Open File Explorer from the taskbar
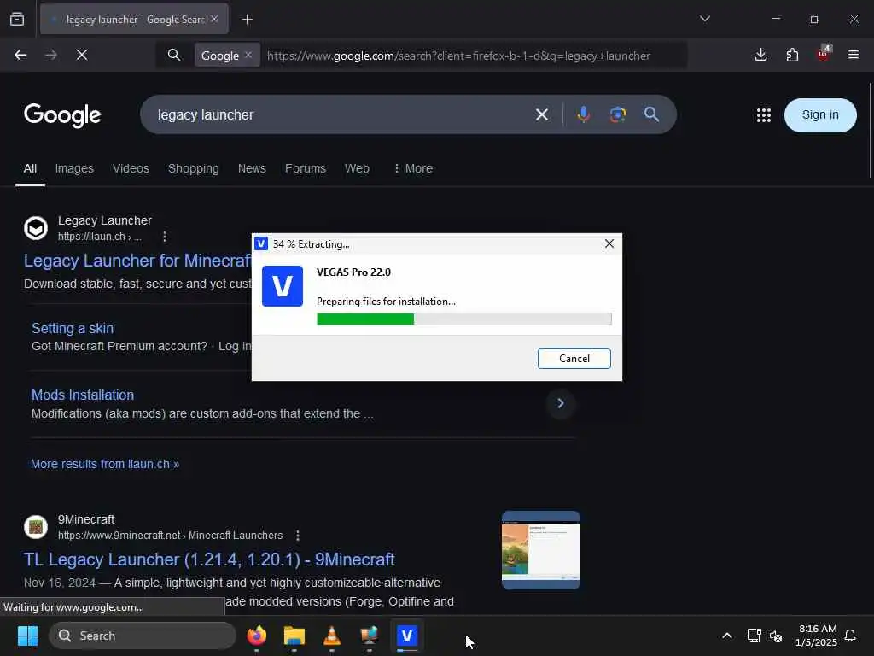The height and width of the screenshot is (656, 874). point(294,635)
